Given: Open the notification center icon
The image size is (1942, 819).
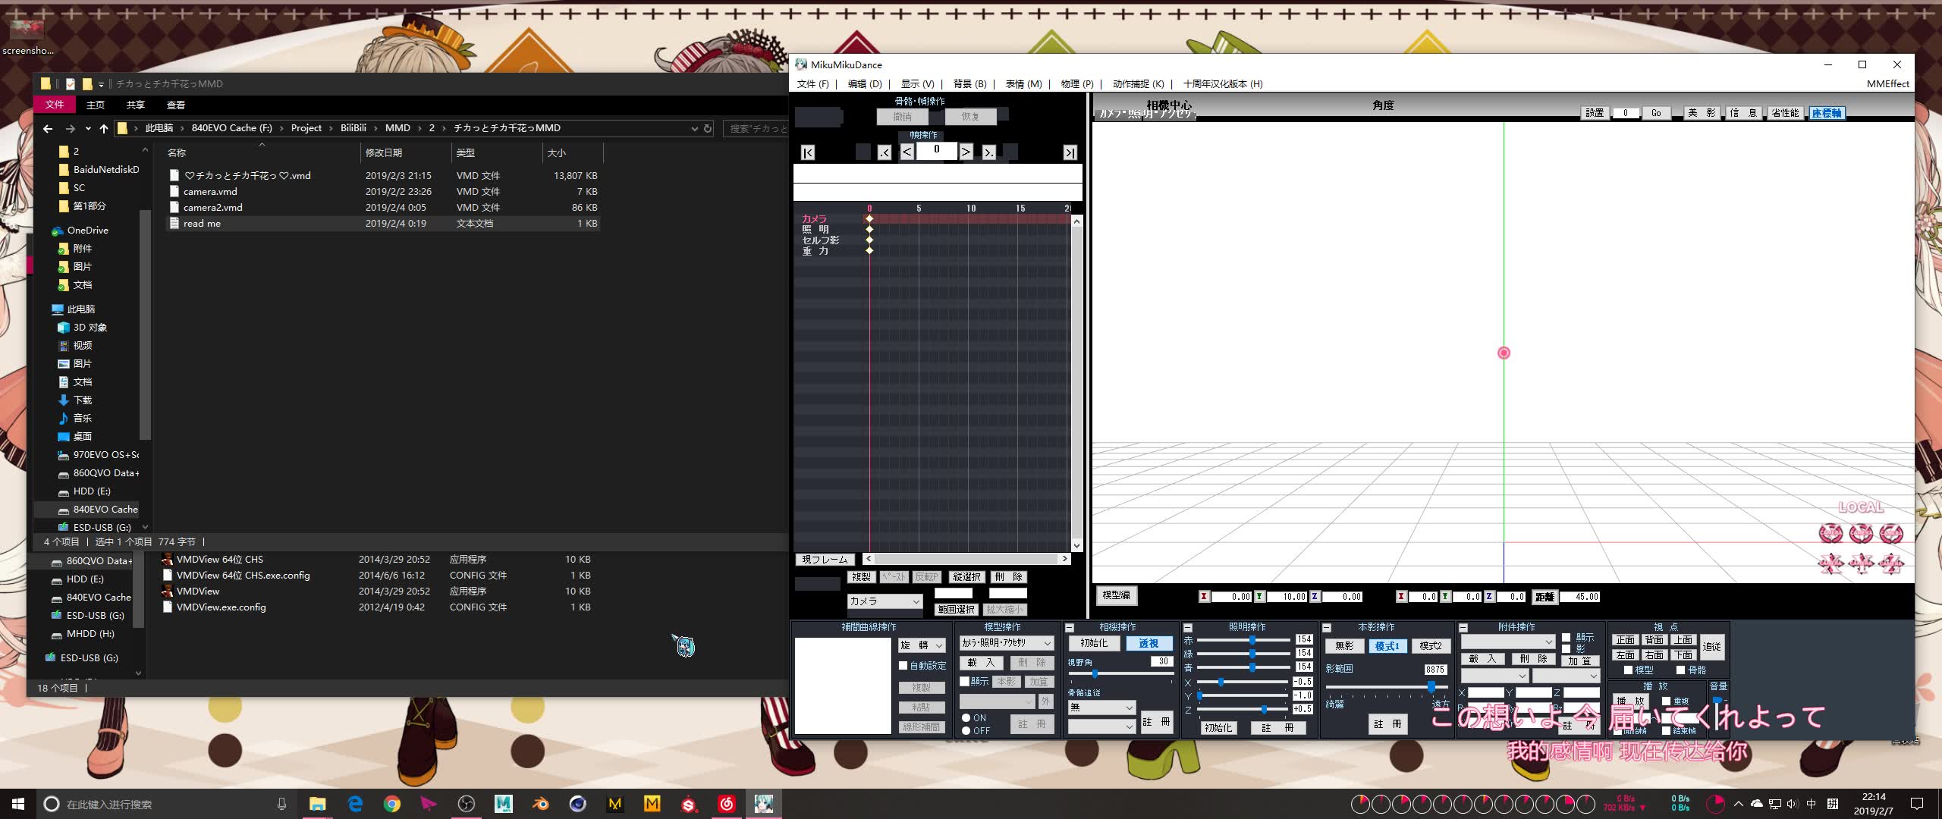Looking at the screenshot, I should (x=1917, y=804).
